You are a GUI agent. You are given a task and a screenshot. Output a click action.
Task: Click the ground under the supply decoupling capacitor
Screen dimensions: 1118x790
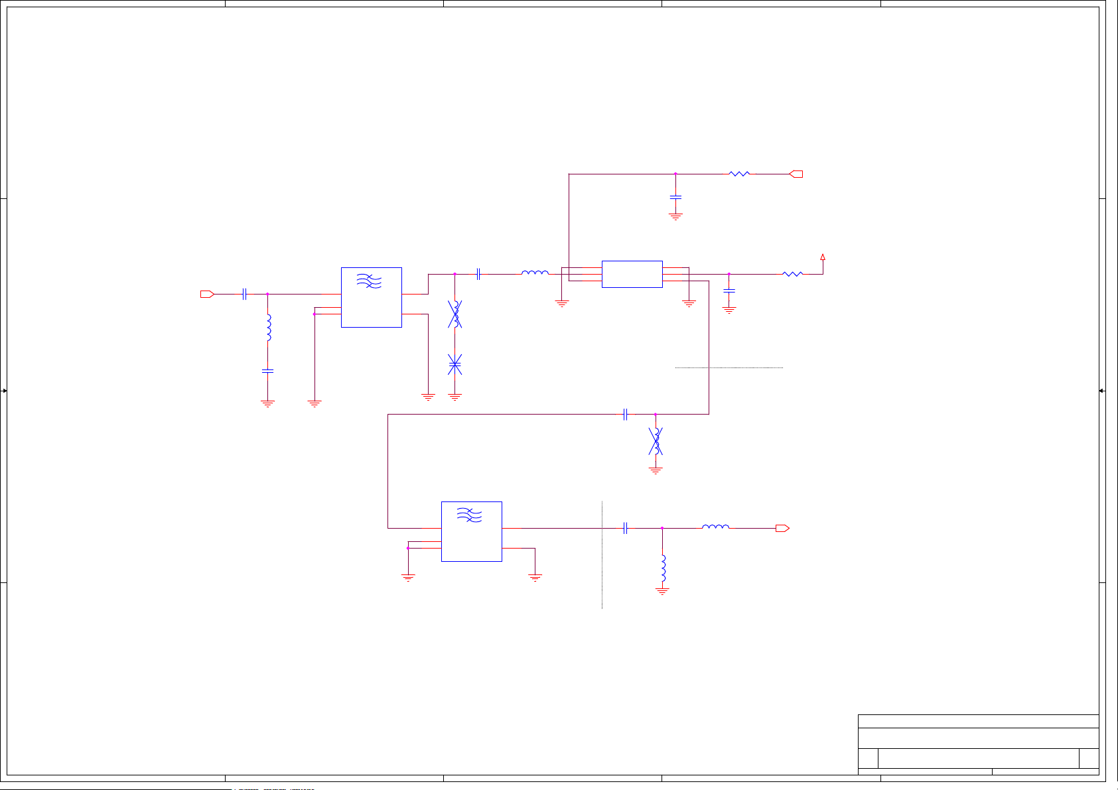729,310
